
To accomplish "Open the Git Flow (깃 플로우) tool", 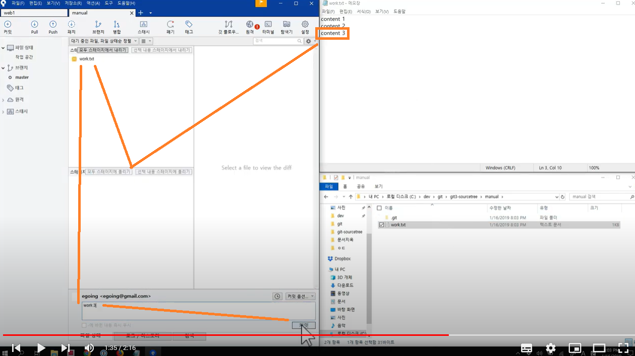I will 228,27.
